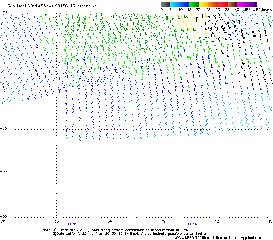
Task: Click the note line starting '3)Data buffer is 22 hrs'
Action: coord(130,234)
